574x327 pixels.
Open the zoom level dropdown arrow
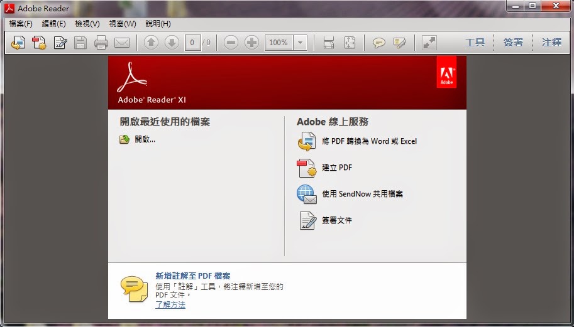click(x=300, y=43)
